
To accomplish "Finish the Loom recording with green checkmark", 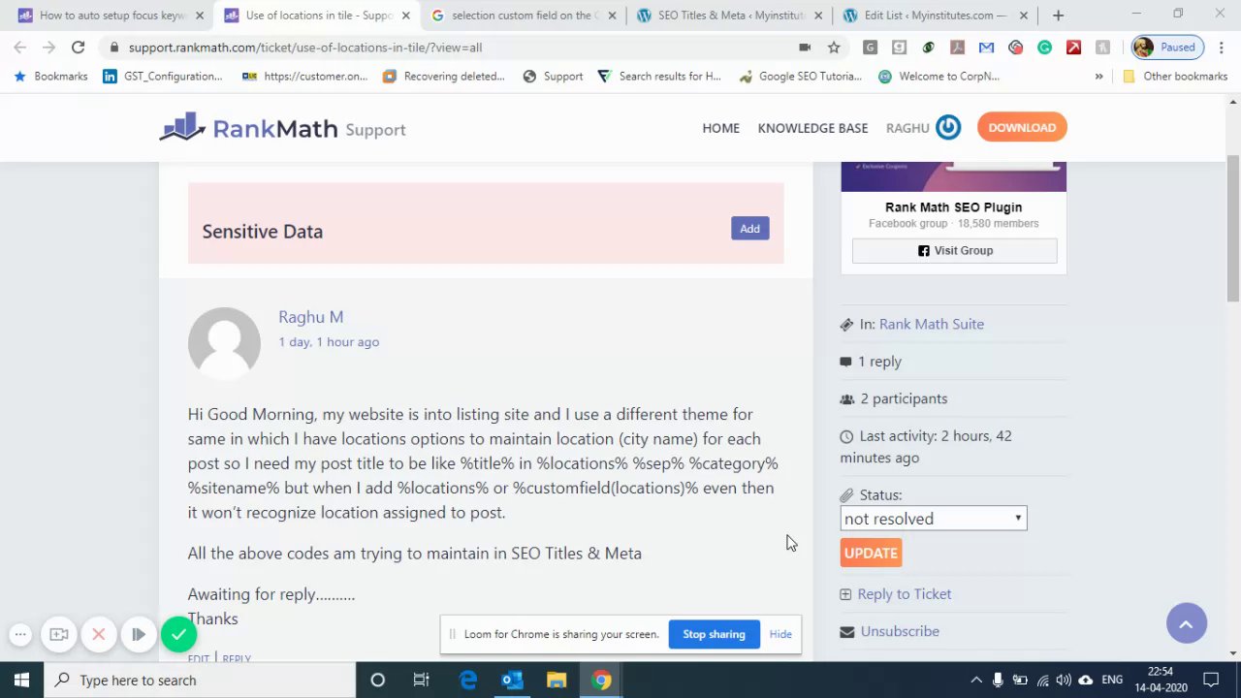I will (x=178, y=635).
